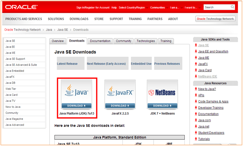This screenshot has width=246, height=149.
Task: Open the 'I am a...' dropdown
Action: coord(176,8)
